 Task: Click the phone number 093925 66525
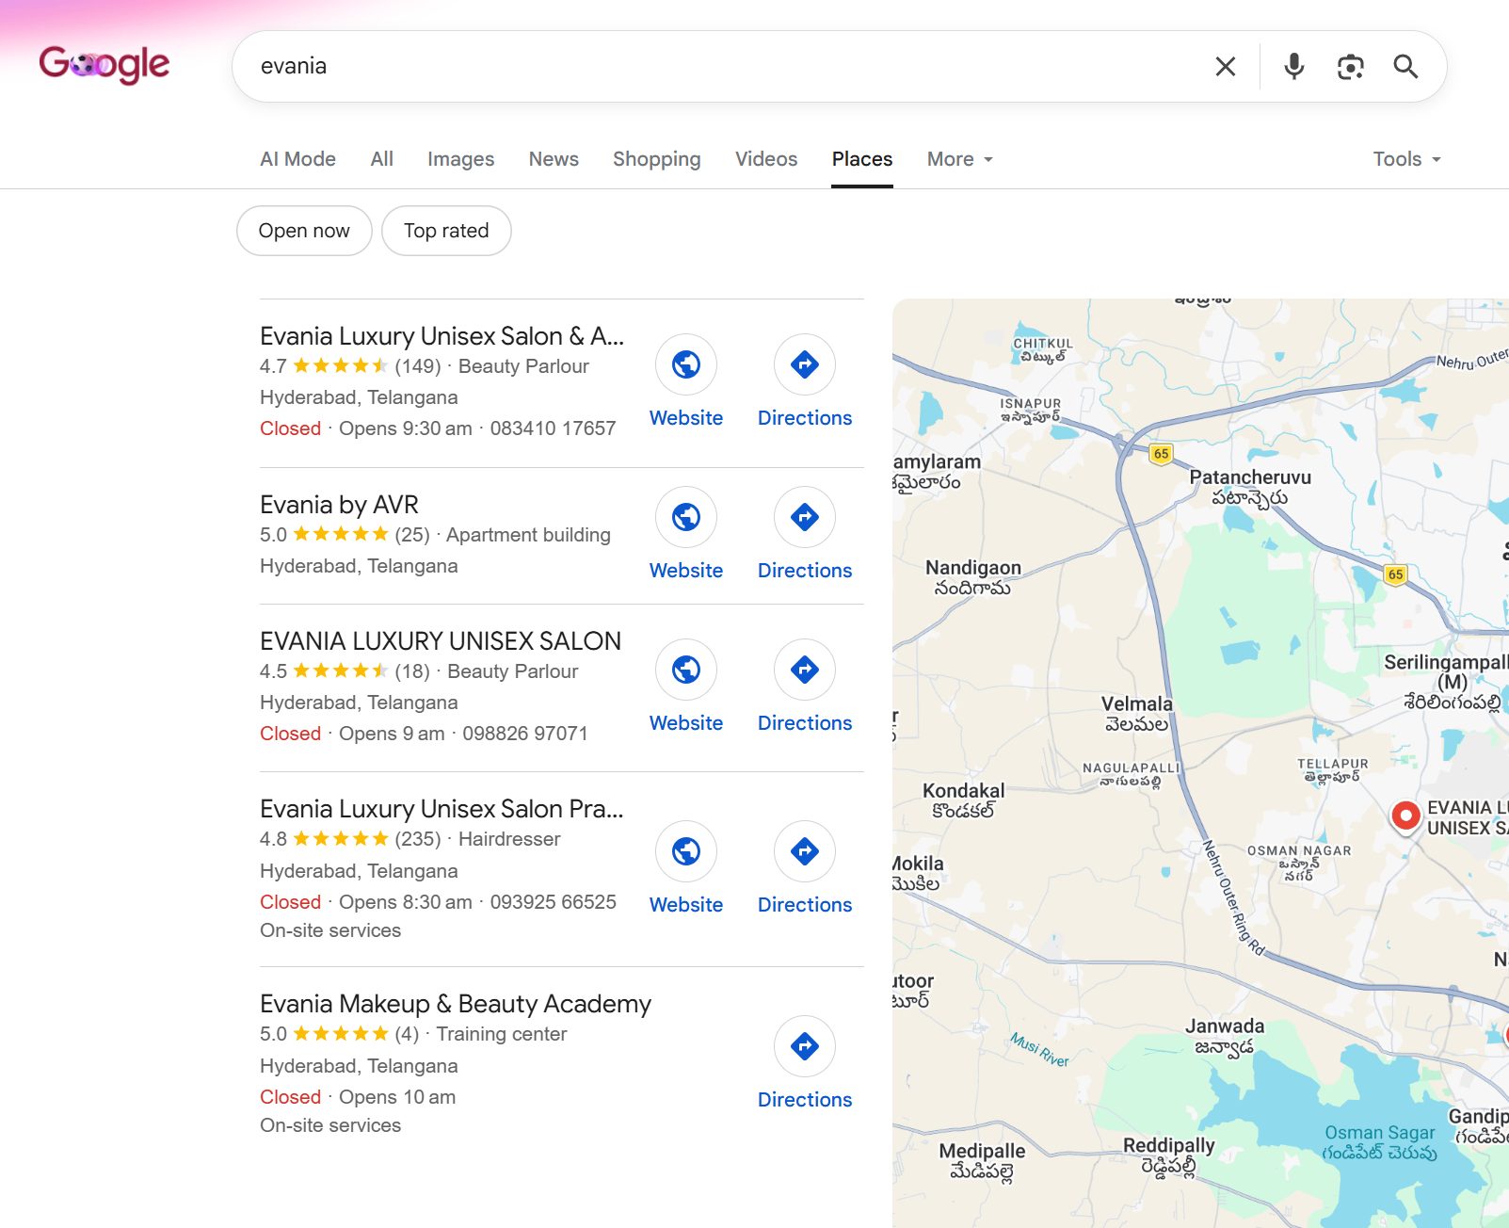(553, 902)
